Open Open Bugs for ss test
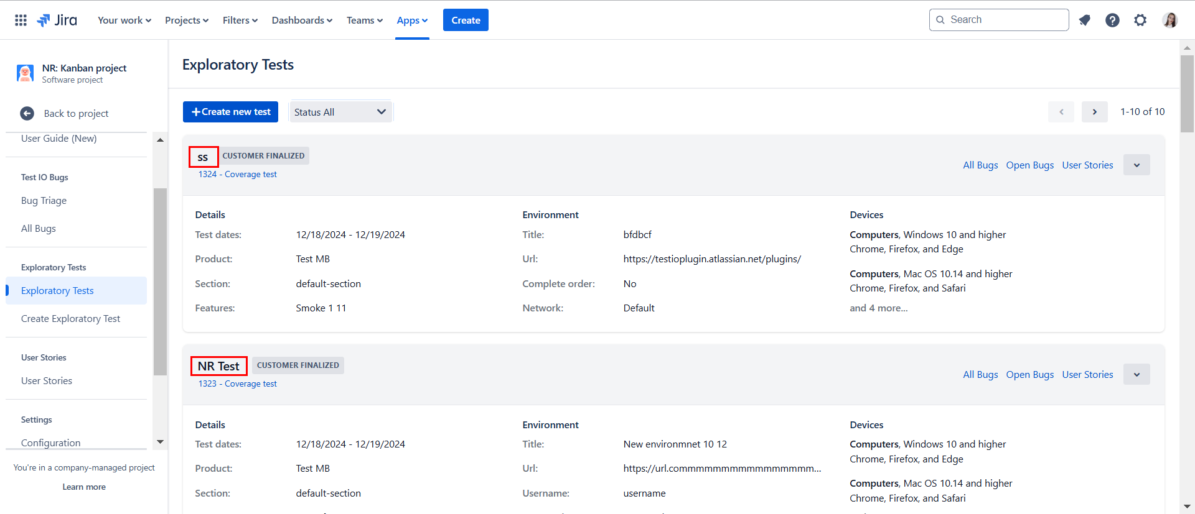This screenshot has height=514, width=1195. (1030, 165)
